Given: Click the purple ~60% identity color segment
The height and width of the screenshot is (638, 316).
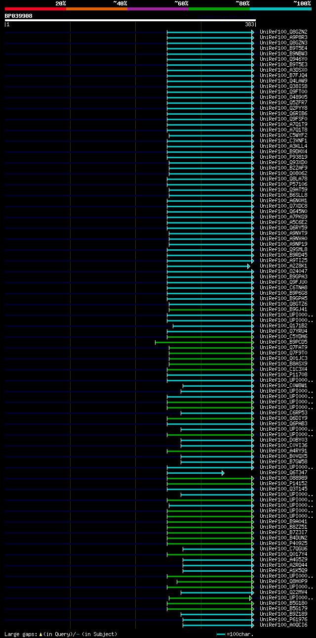Looking at the screenshot, I should point(158,9).
